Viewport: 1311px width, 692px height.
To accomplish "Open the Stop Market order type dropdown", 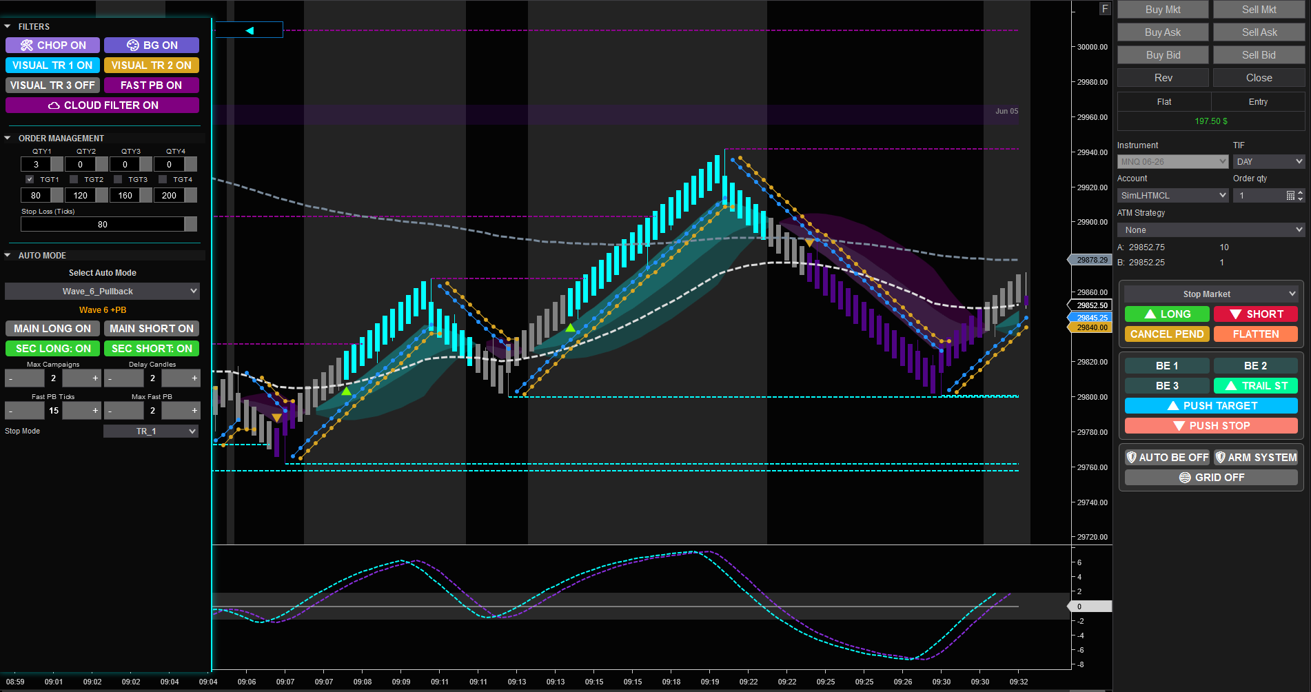I will [1211, 294].
